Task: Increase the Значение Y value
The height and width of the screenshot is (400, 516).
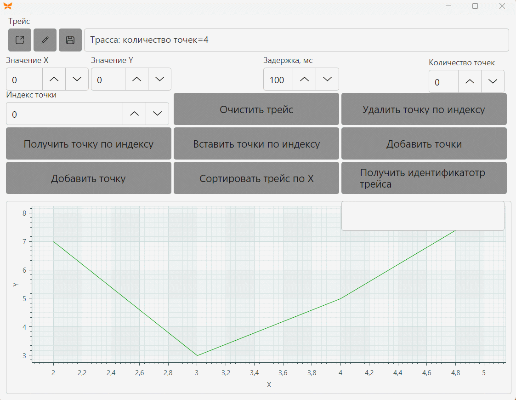Action: [x=136, y=79]
